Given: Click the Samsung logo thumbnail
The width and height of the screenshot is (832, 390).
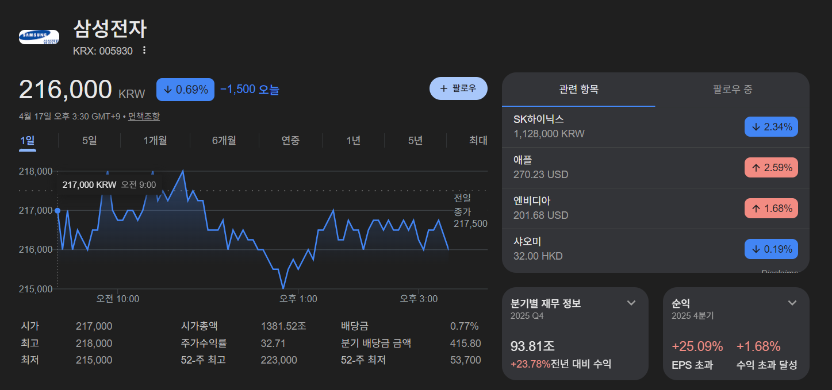Looking at the screenshot, I should pos(39,37).
